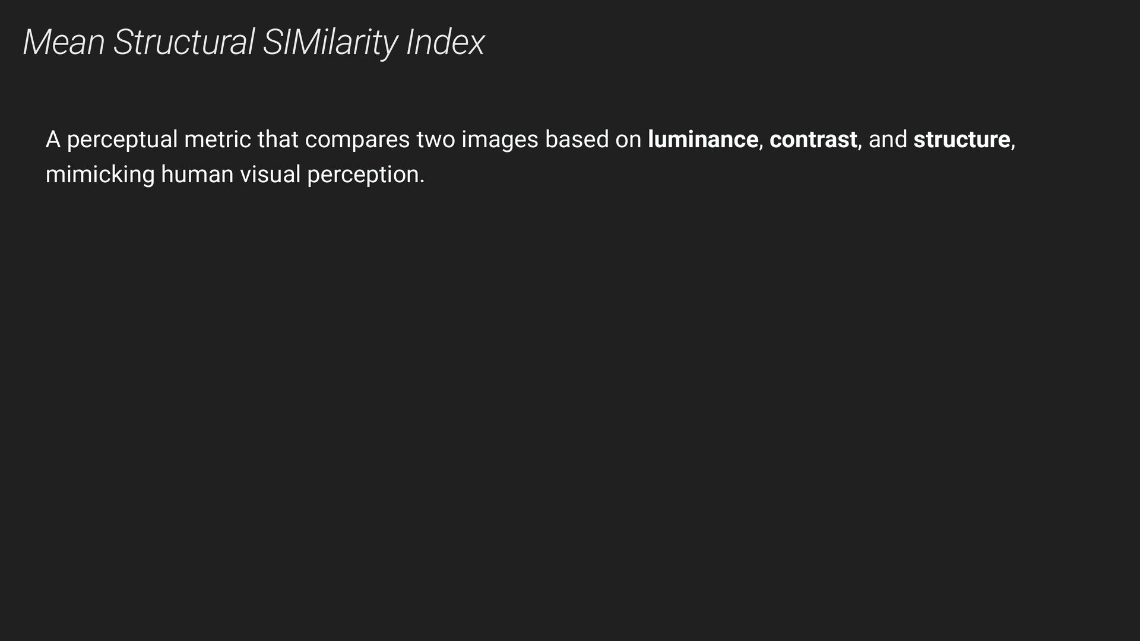Click the word "that" in the first line
Viewport: 1140px width, 641px height.
pyautogui.click(x=278, y=139)
